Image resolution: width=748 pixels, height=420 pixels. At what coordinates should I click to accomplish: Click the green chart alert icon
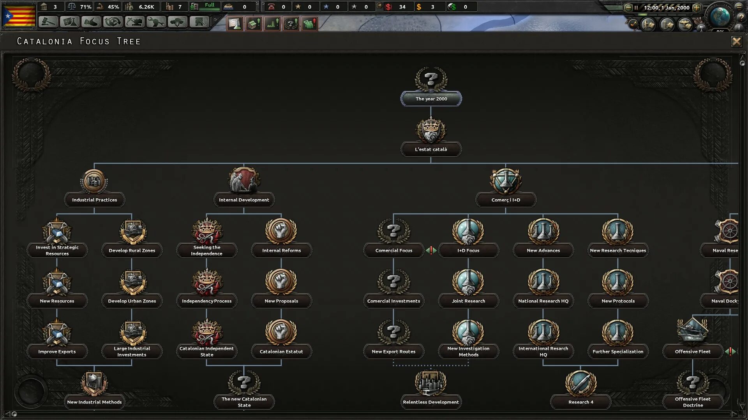click(272, 24)
